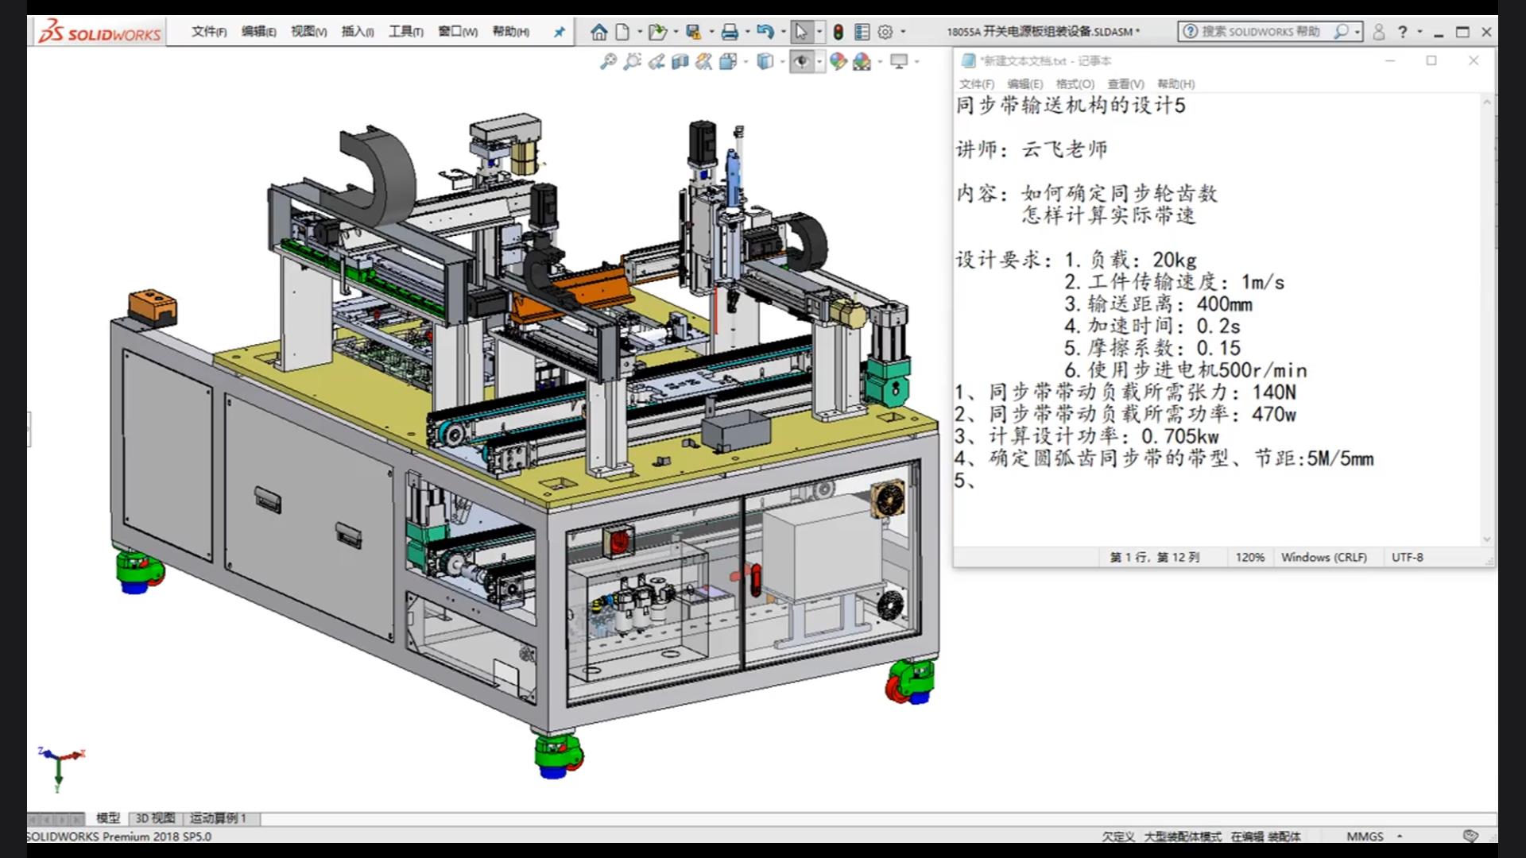Click Notepad scrollbar down arrow
1526x858 pixels.
(x=1487, y=539)
